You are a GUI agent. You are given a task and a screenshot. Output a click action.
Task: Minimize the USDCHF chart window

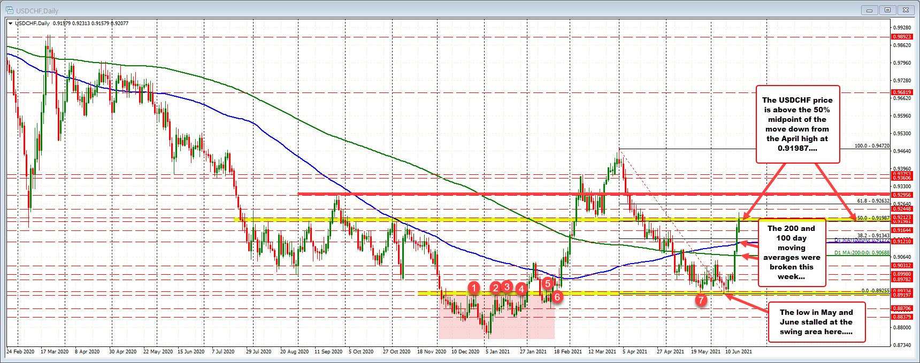click(870, 10)
